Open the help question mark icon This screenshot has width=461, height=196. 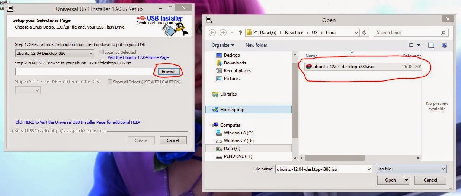tap(444, 45)
